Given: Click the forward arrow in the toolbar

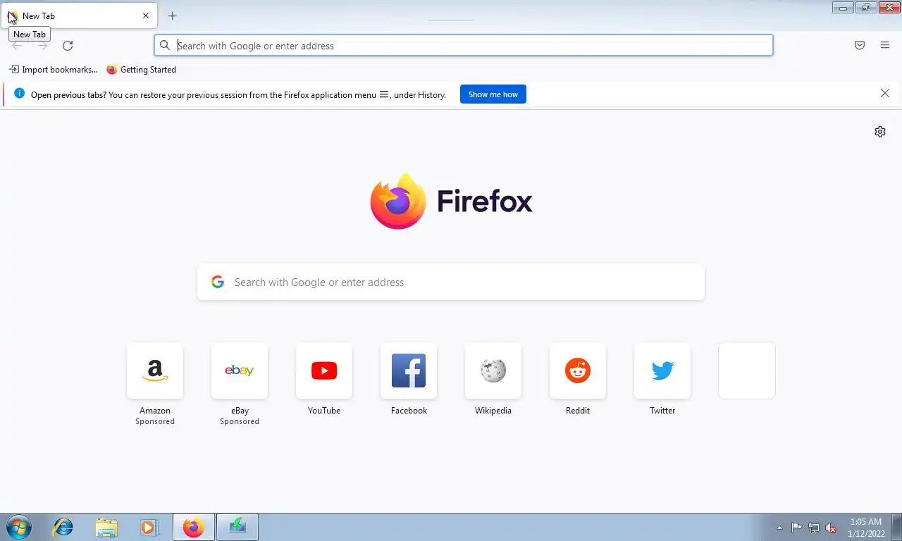Looking at the screenshot, I should [x=42, y=46].
